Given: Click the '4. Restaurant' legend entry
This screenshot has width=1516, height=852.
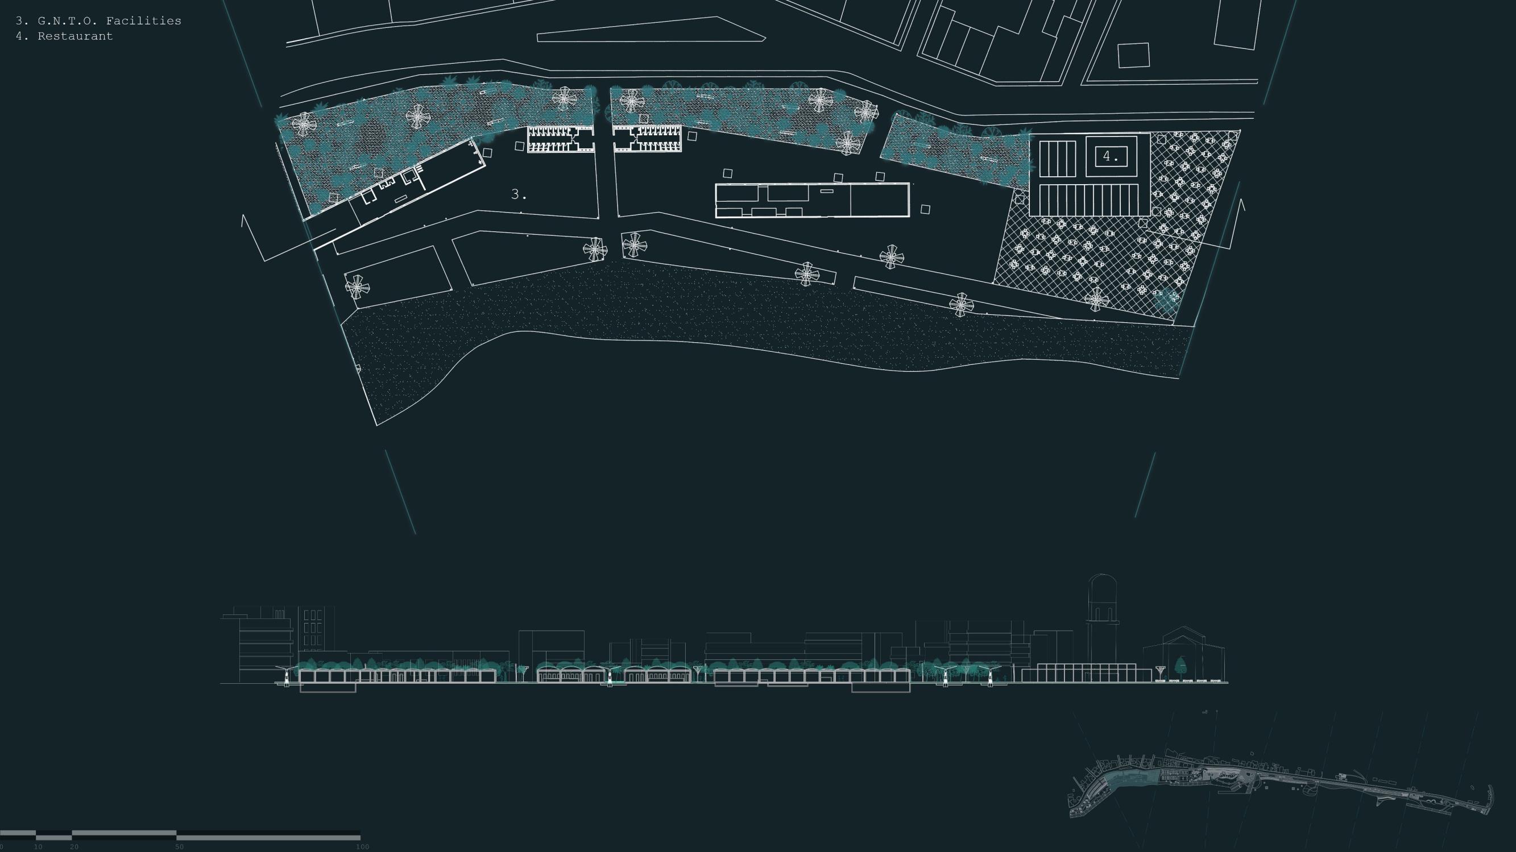Looking at the screenshot, I should pyautogui.click(x=64, y=36).
